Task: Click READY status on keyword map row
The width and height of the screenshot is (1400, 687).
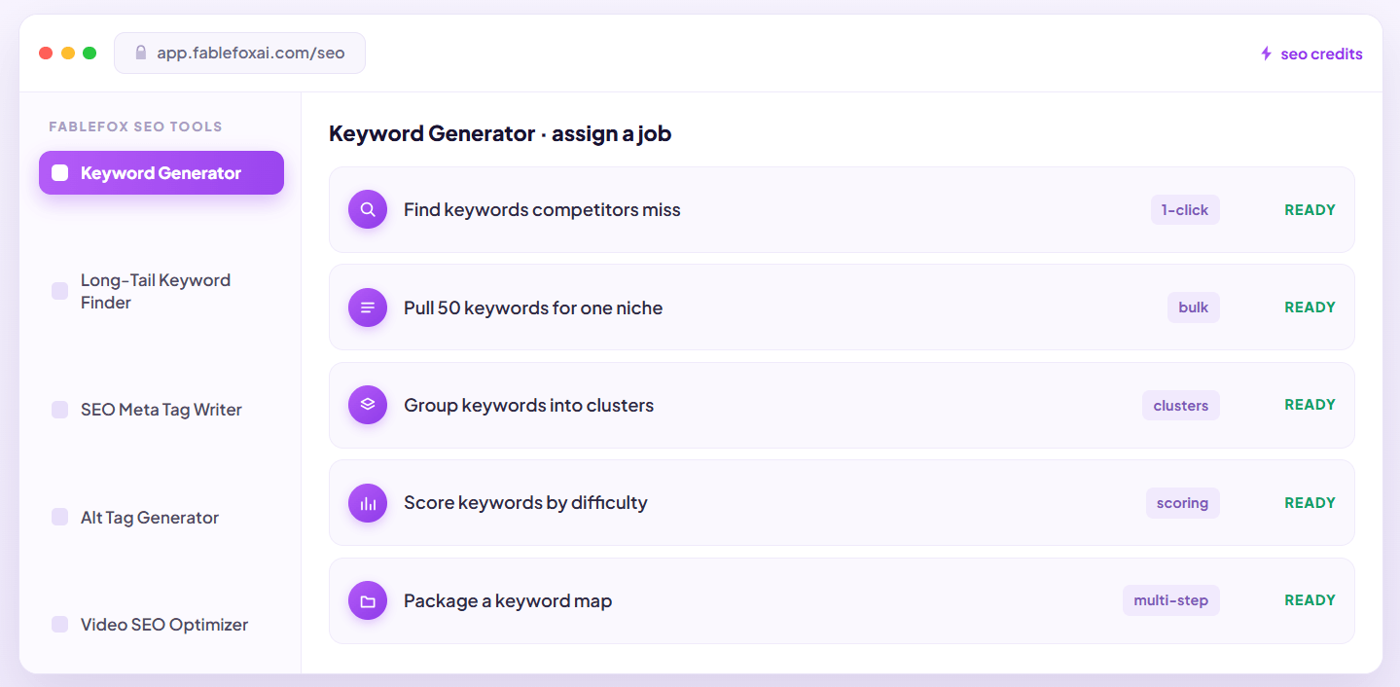Action: (x=1310, y=600)
